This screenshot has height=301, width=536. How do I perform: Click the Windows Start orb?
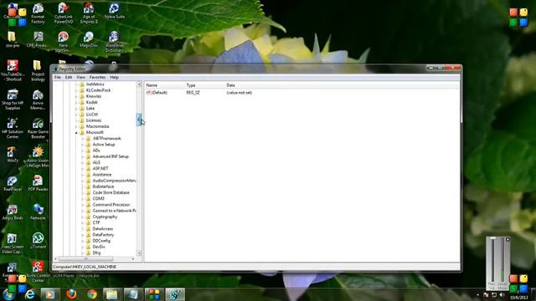[8, 294]
